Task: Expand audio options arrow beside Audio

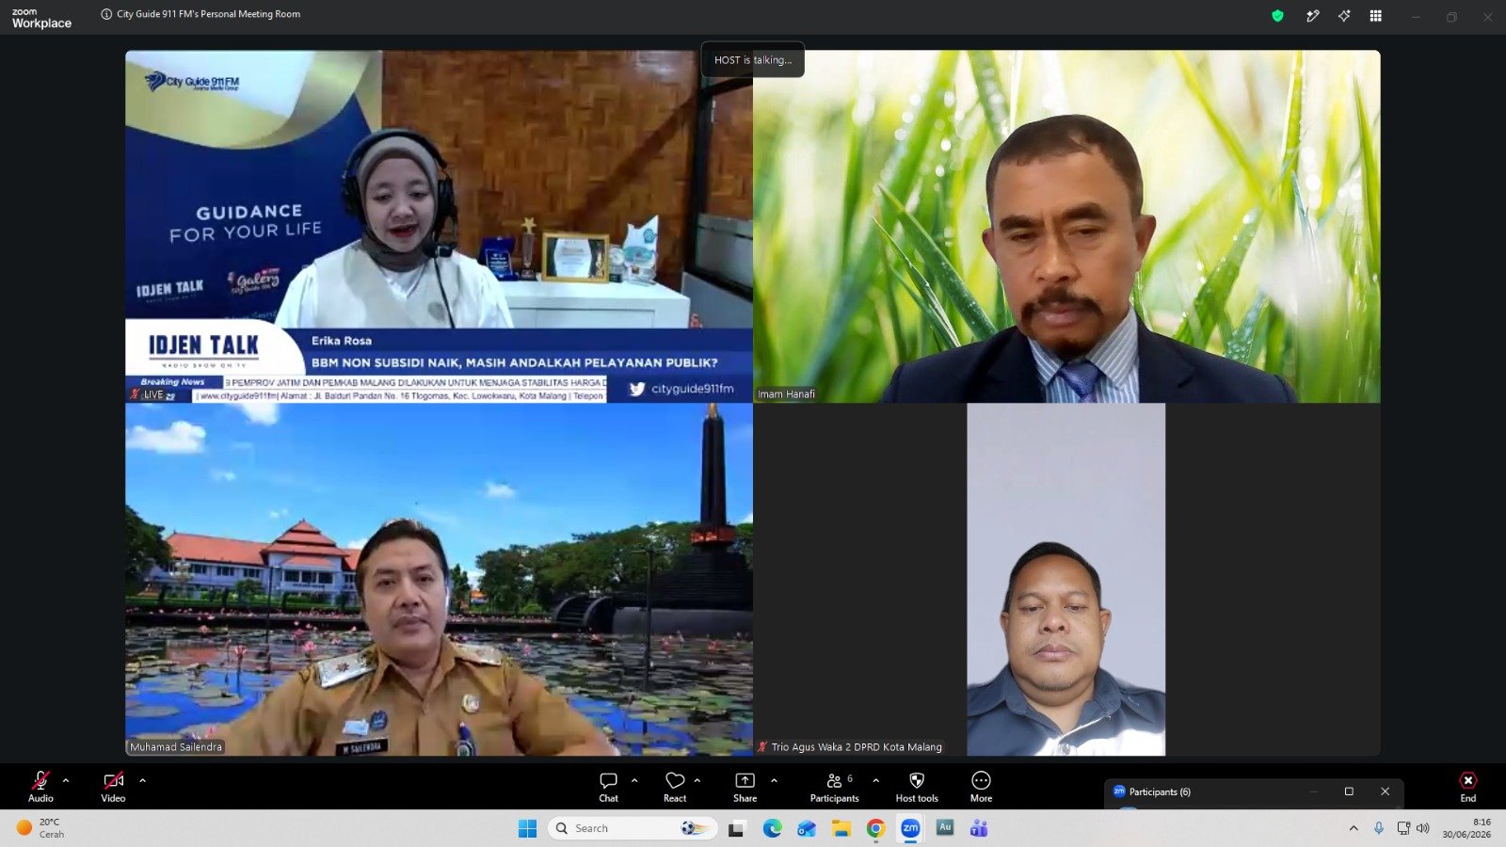Action: pyautogui.click(x=66, y=780)
